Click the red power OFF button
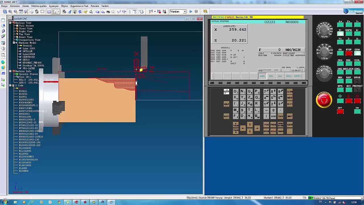Image resolution: width=364 pixels, height=205 pixels. point(340,112)
